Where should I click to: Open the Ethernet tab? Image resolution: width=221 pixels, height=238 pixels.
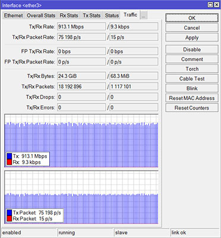click(13, 15)
